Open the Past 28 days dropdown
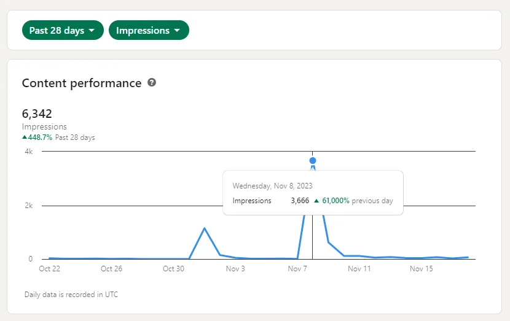This screenshot has height=321, width=510. point(62,30)
